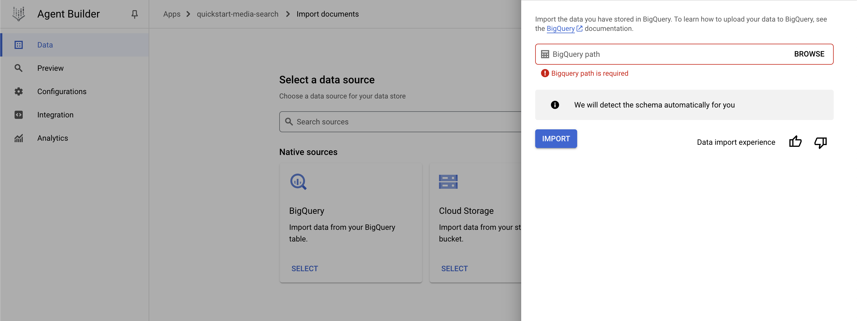Open the Integration page

55,115
